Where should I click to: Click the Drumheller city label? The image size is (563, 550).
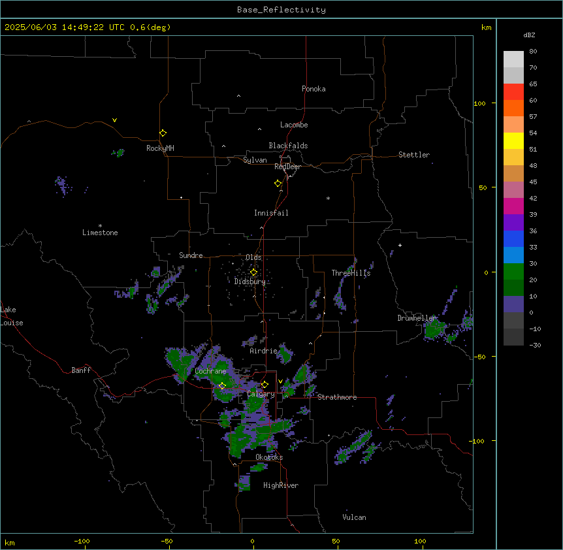point(417,318)
